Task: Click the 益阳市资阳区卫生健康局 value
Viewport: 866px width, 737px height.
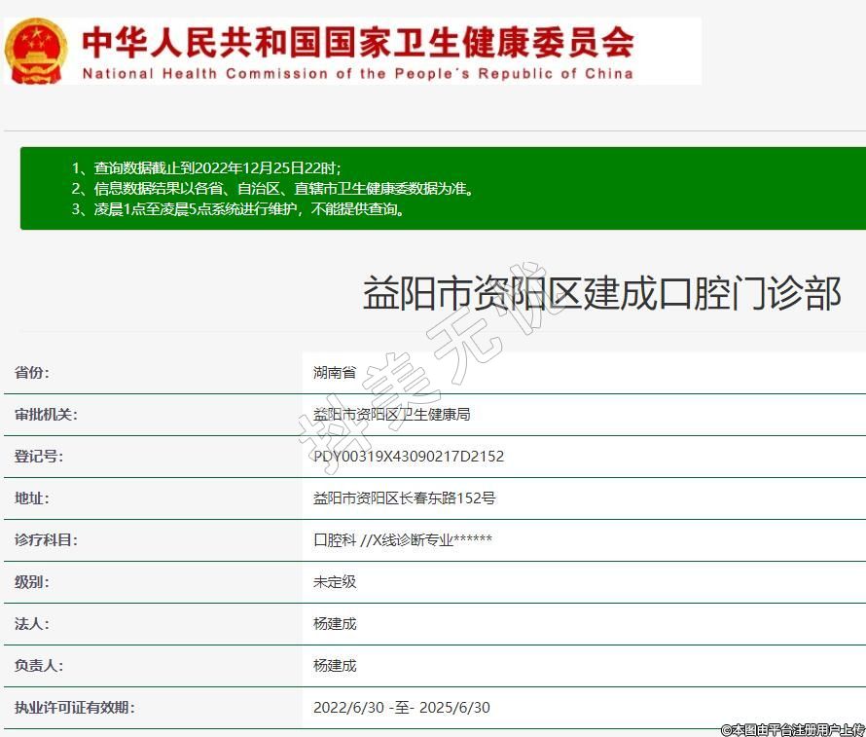Action: click(391, 415)
